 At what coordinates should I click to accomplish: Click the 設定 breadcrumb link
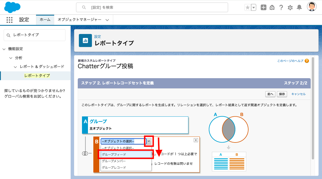tap(98, 37)
